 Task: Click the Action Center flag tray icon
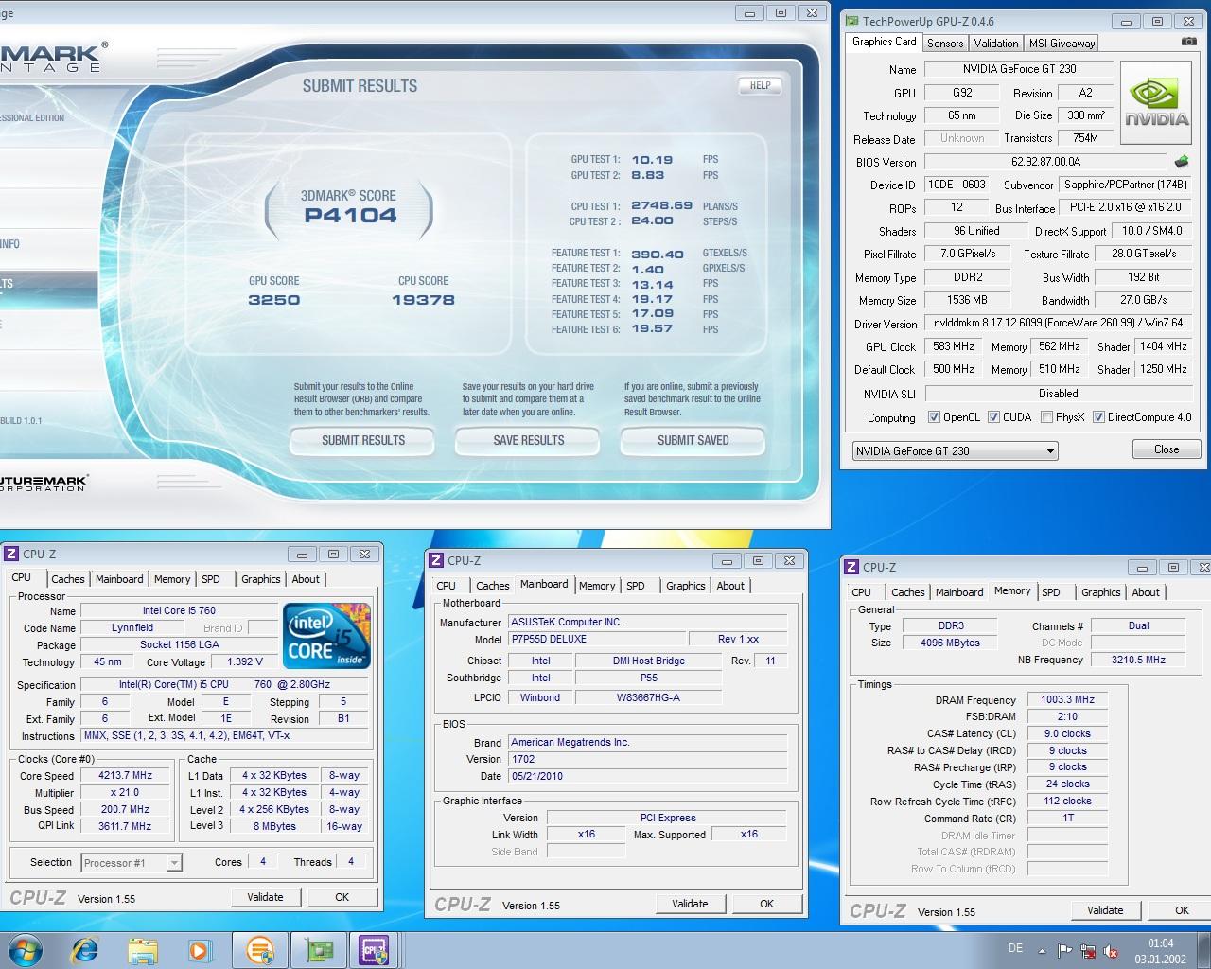(1065, 951)
